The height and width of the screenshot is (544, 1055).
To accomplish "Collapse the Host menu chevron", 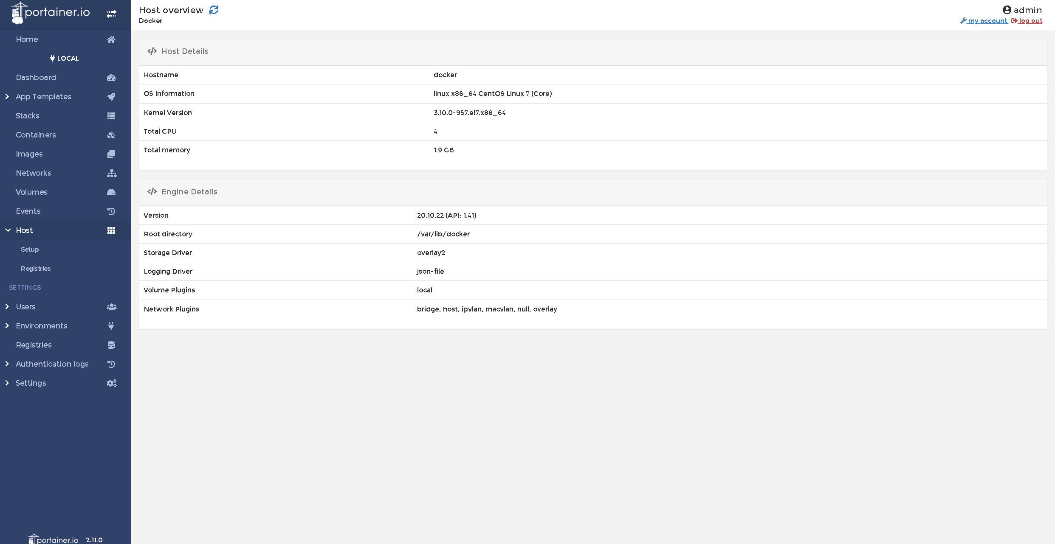I will click(x=8, y=230).
